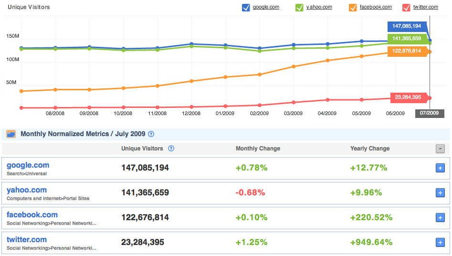Open help icon next to July 2009 heading
Screen dimensions: 452x256
pyautogui.click(x=151, y=134)
